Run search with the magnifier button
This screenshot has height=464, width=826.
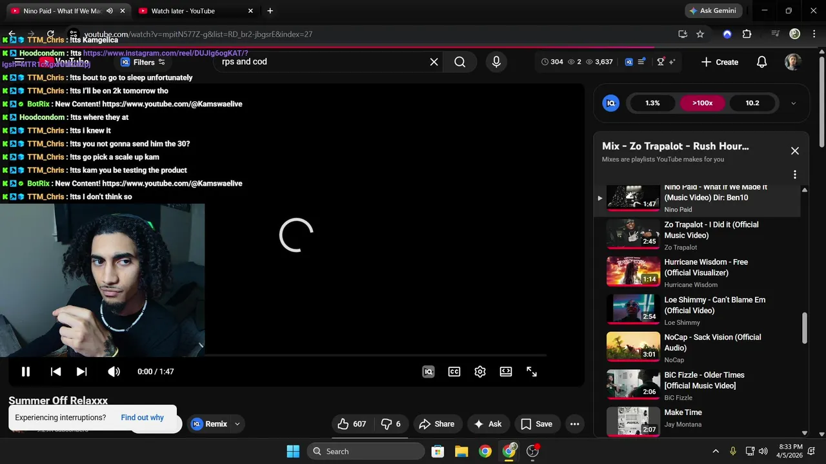(459, 62)
